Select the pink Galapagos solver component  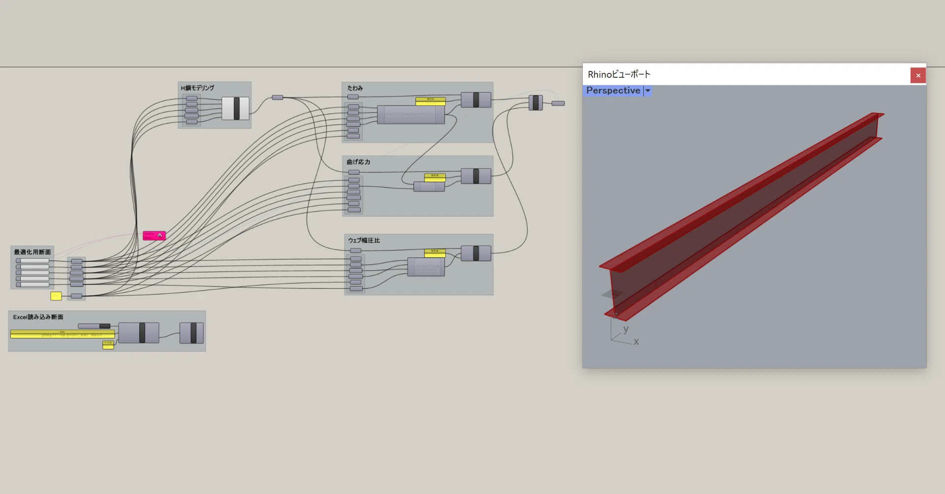coord(154,236)
